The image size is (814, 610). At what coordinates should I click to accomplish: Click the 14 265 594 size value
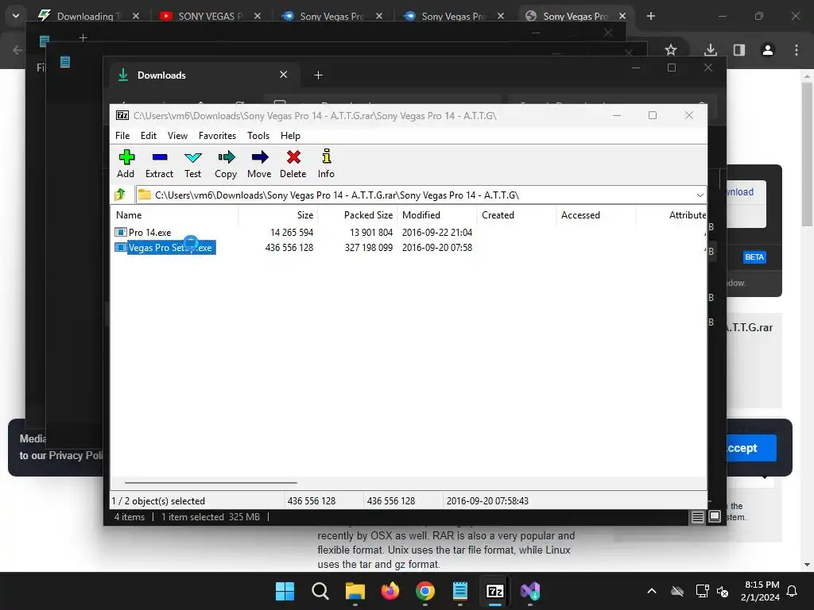pyautogui.click(x=292, y=233)
